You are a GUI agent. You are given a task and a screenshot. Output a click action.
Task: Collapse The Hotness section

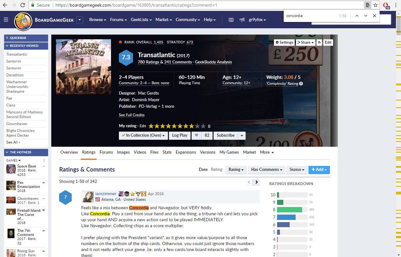[x=26, y=152]
